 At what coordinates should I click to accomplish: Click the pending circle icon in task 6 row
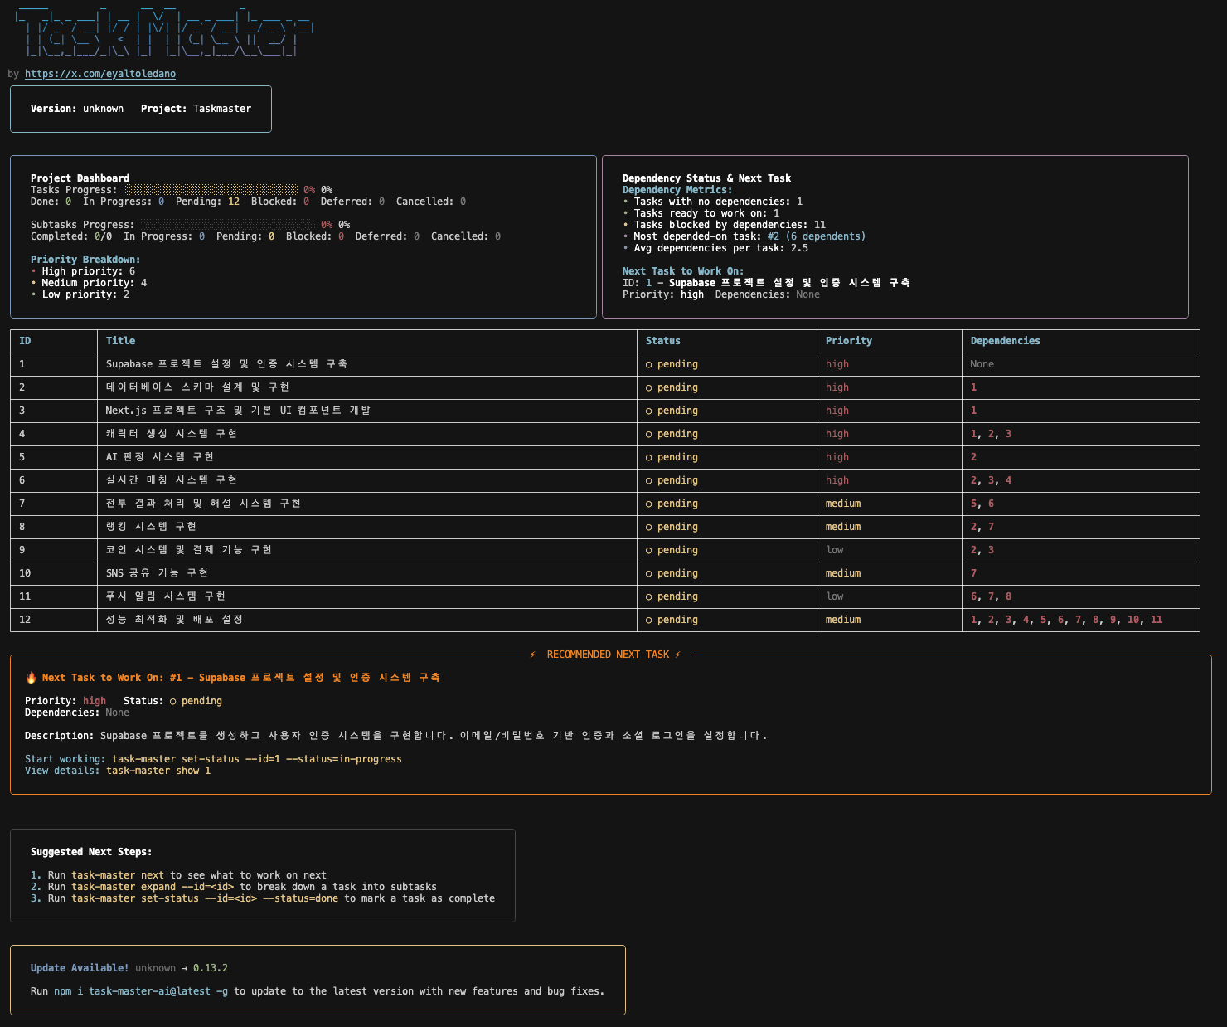point(649,480)
